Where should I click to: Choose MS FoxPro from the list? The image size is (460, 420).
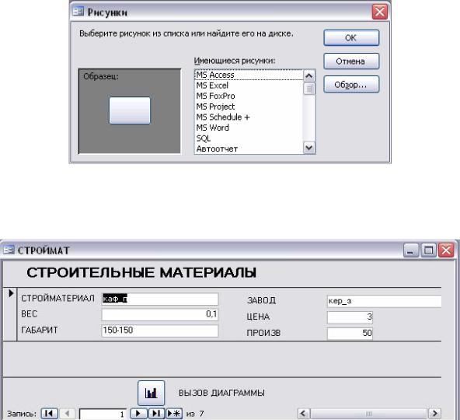click(249, 96)
